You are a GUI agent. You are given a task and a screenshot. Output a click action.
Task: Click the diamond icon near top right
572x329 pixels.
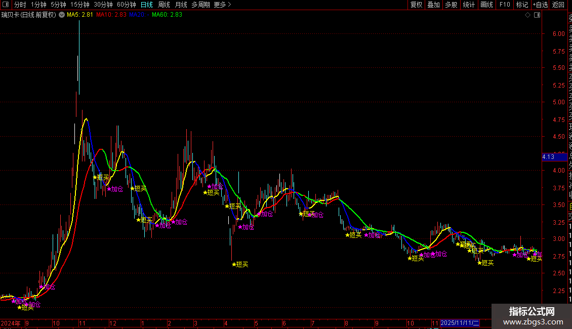tap(528, 15)
